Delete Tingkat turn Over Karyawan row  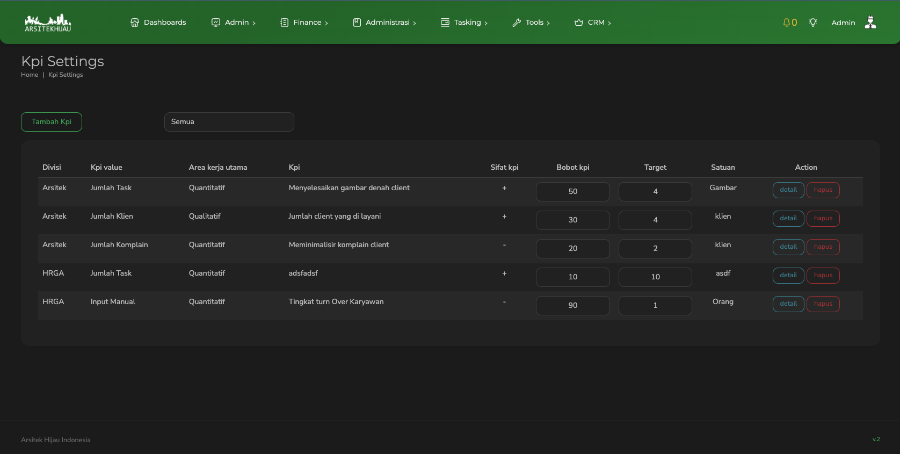coord(823,304)
